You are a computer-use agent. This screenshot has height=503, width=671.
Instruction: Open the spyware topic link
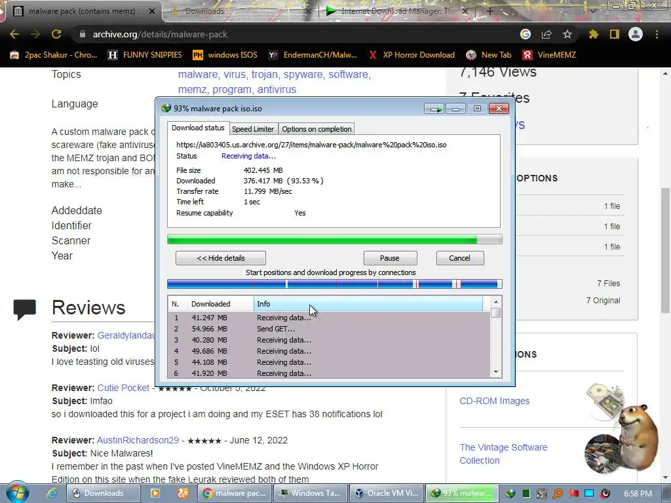click(x=303, y=75)
